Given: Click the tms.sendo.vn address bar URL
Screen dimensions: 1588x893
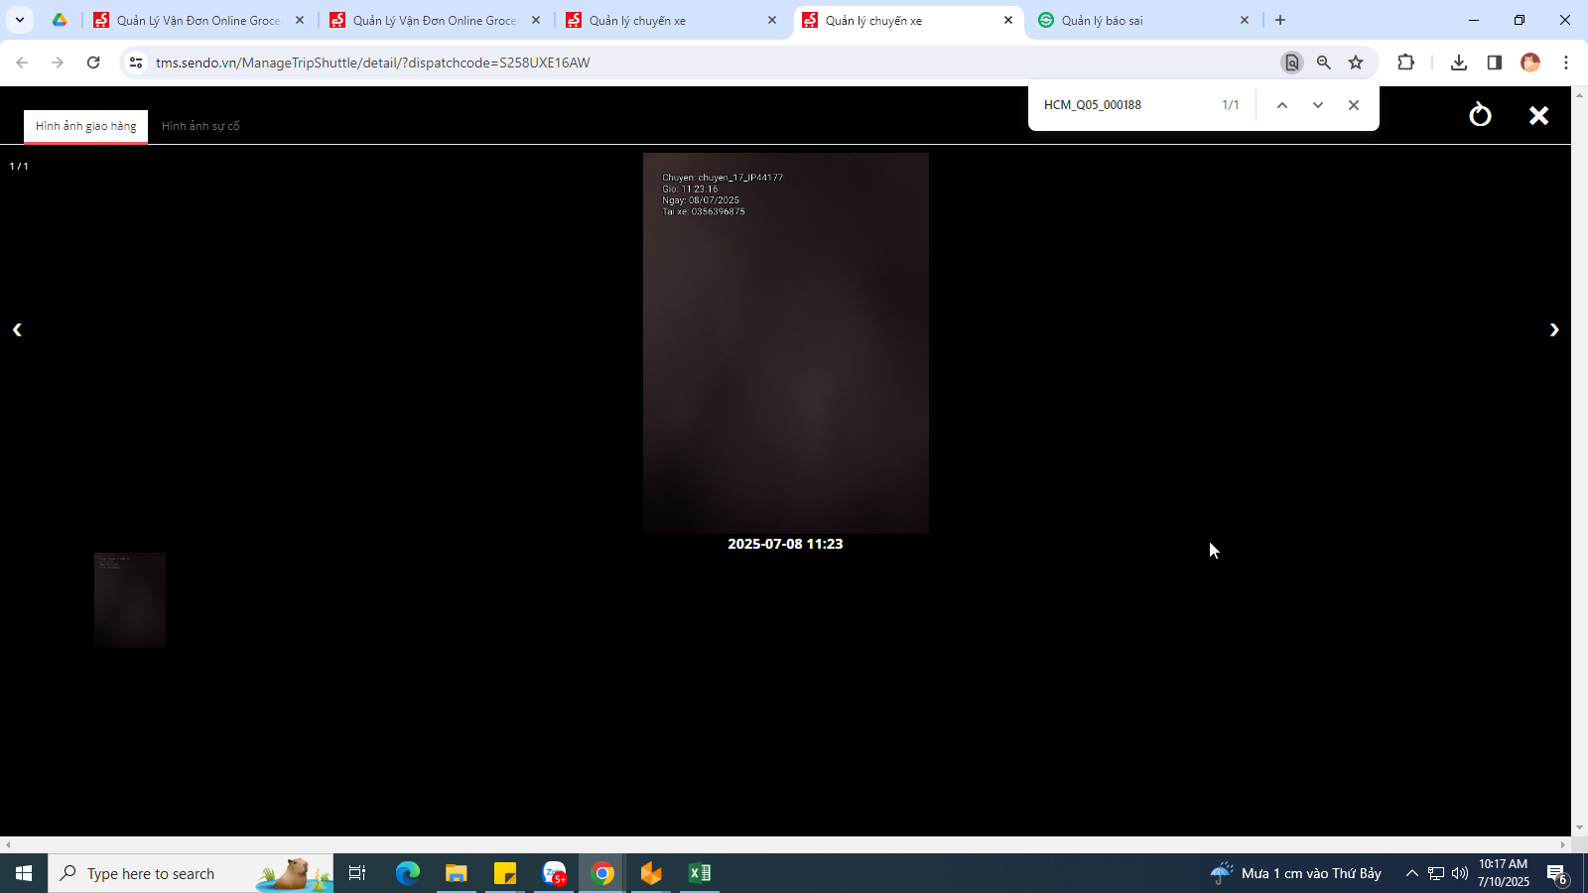Looking at the screenshot, I should (373, 63).
